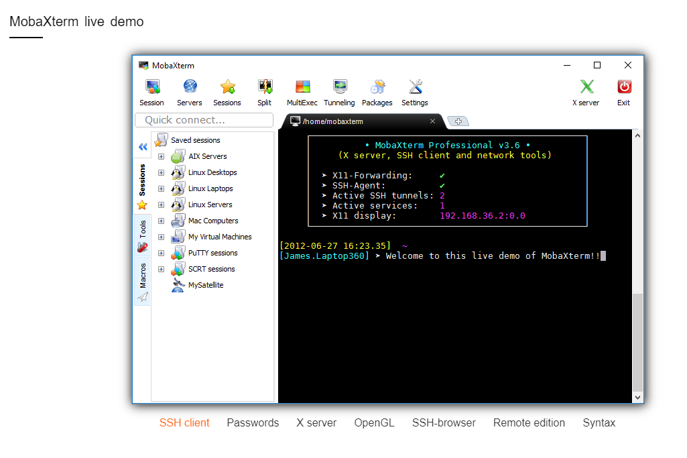Open the Session toolbar icon
Viewport: 687px width, 458px height.
tap(152, 87)
